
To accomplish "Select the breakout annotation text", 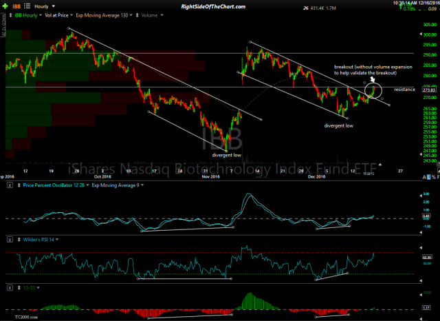I will pos(373,70).
